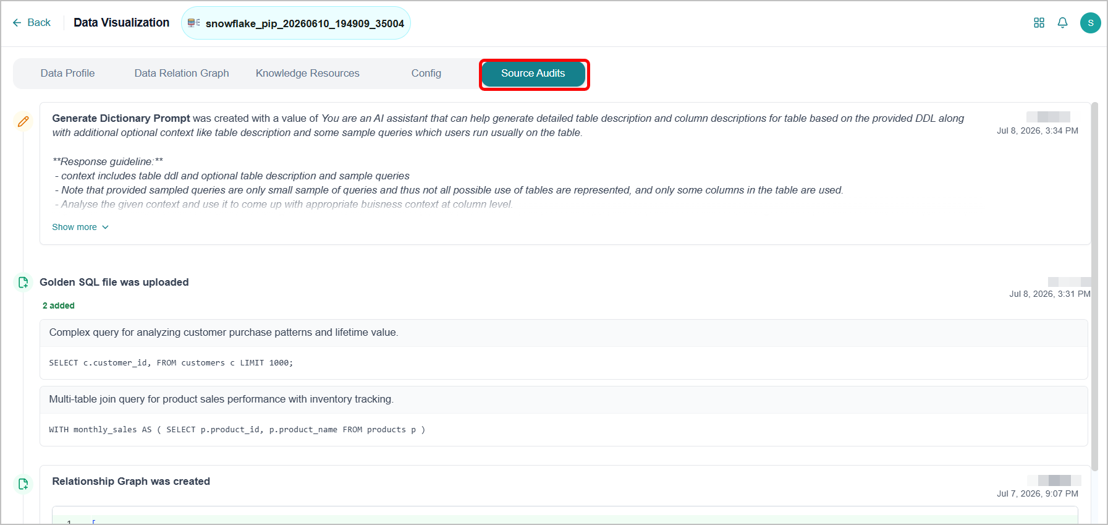The height and width of the screenshot is (525, 1108).
Task: Click the 'Multi-table join query for product sales' description
Action: 221,399
